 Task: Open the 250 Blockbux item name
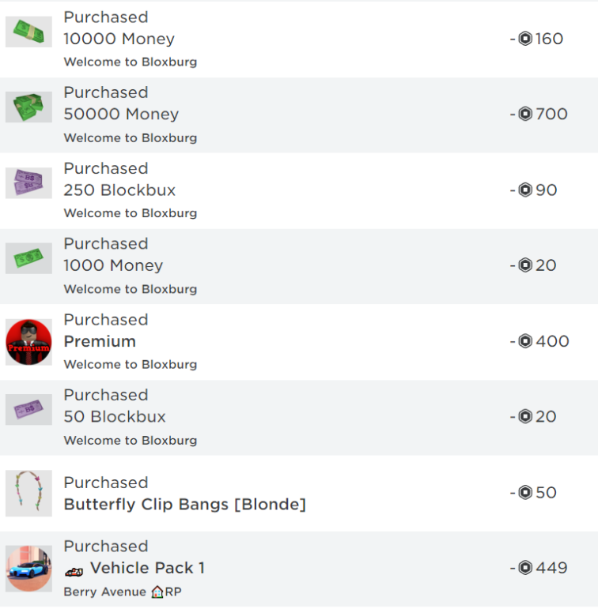[x=119, y=190]
